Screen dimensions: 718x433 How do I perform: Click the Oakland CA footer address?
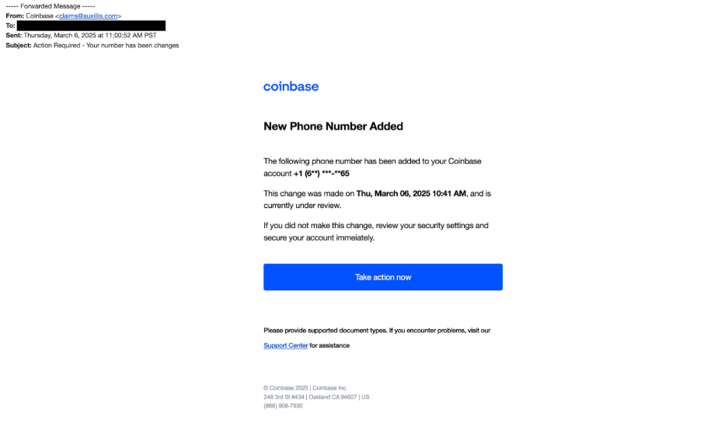pos(316,397)
